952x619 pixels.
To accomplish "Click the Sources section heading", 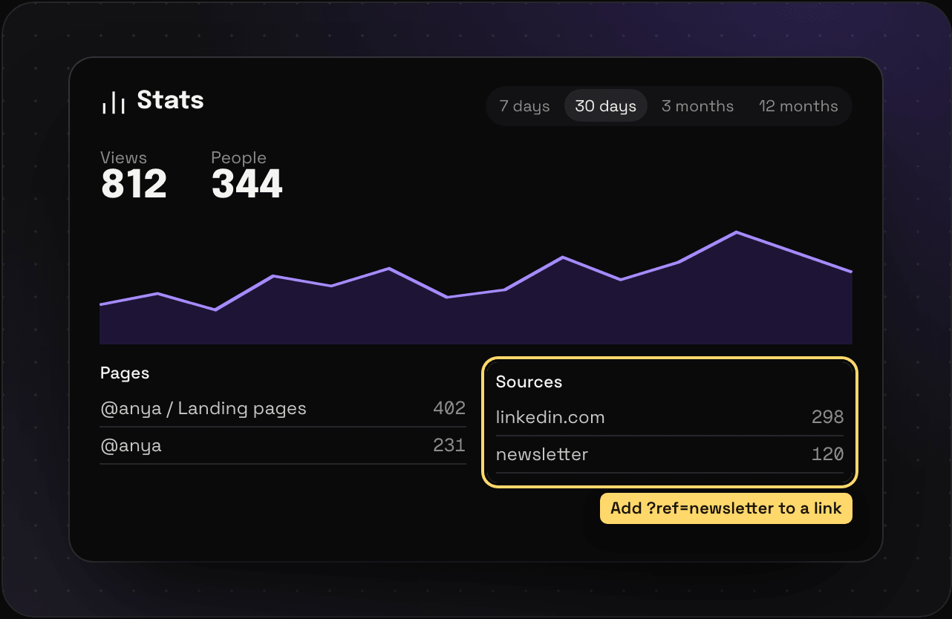I will pyautogui.click(x=529, y=381).
